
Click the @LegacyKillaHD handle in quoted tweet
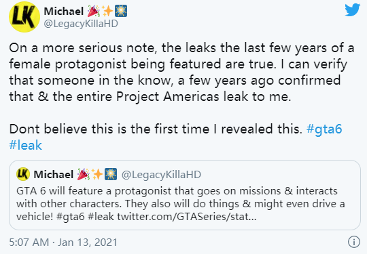coord(161,175)
